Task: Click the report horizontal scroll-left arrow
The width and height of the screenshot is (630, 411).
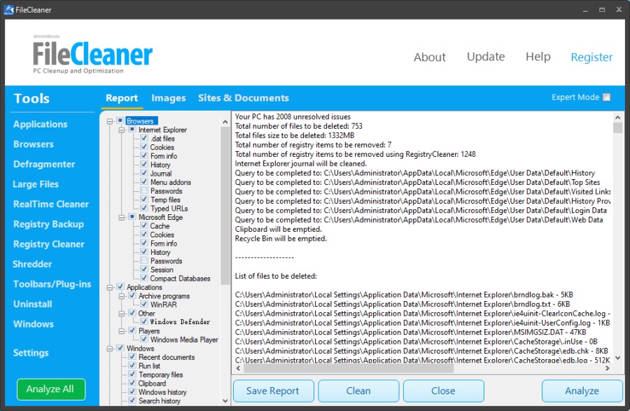Action: [x=238, y=368]
